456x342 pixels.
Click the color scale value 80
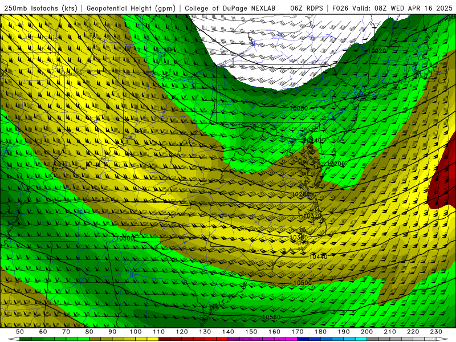[89, 332]
